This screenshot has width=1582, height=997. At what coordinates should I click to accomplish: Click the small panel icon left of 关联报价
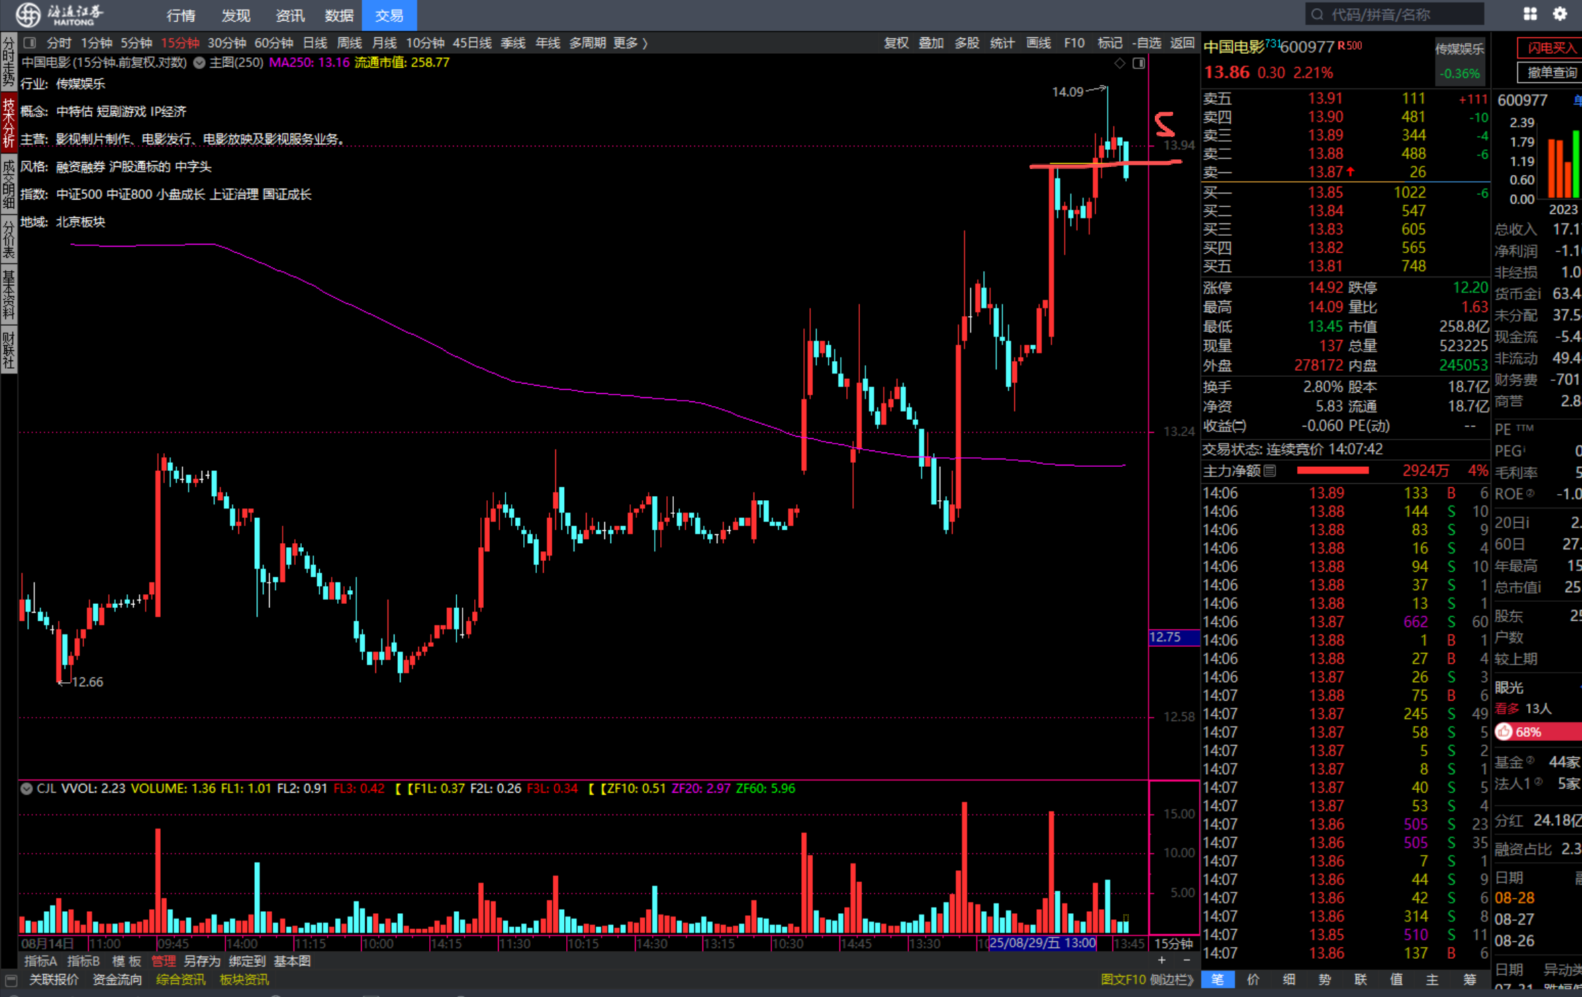(x=11, y=980)
